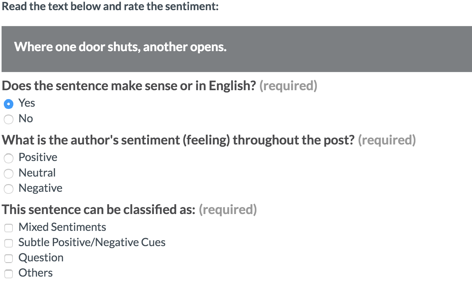This screenshot has width=472, height=282.
Task: Click the 'Question' option label text
Action: pyautogui.click(x=41, y=258)
